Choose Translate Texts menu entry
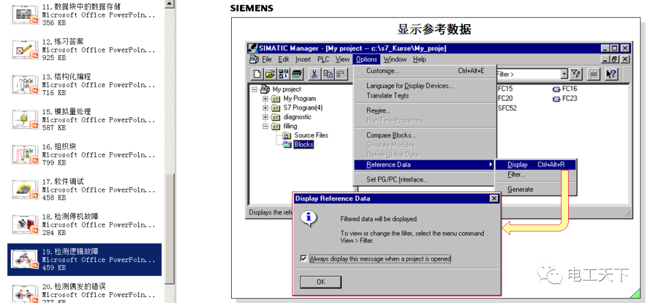650x303 pixels. click(425, 96)
